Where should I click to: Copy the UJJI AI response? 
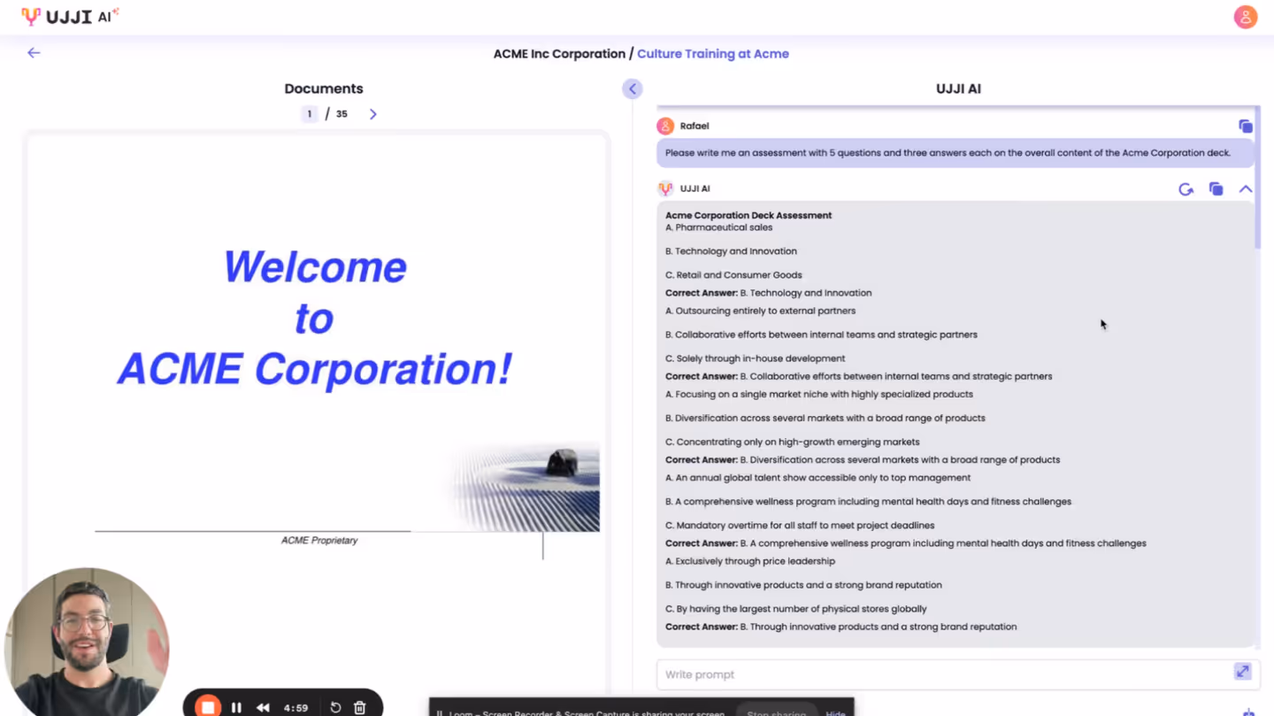[1216, 189]
